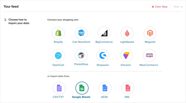Click the Google Sheets text label
Viewport: 186px width, 103px height.
81,97
